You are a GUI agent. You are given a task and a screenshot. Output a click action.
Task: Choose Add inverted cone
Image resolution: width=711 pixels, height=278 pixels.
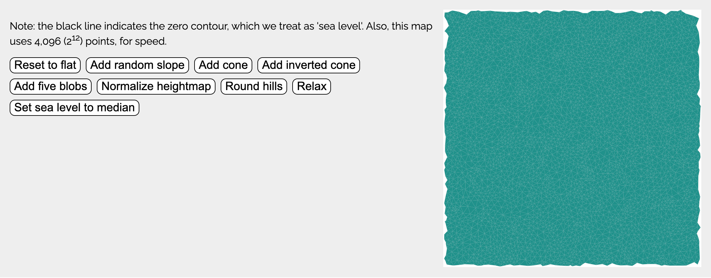(x=309, y=65)
